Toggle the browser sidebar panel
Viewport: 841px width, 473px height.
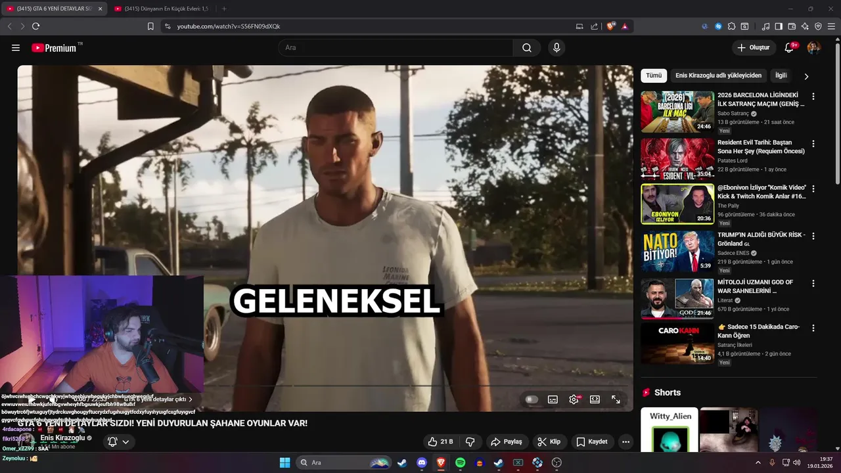tap(779, 26)
